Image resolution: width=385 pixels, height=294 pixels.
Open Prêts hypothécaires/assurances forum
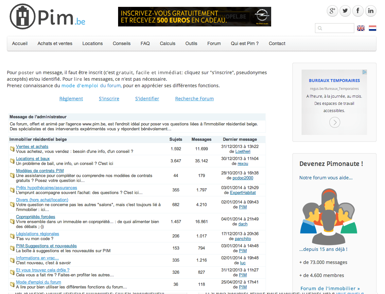click(46, 188)
